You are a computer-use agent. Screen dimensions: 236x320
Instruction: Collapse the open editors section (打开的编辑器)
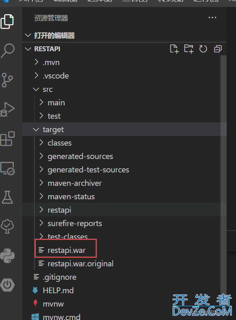tap(28, 35)
